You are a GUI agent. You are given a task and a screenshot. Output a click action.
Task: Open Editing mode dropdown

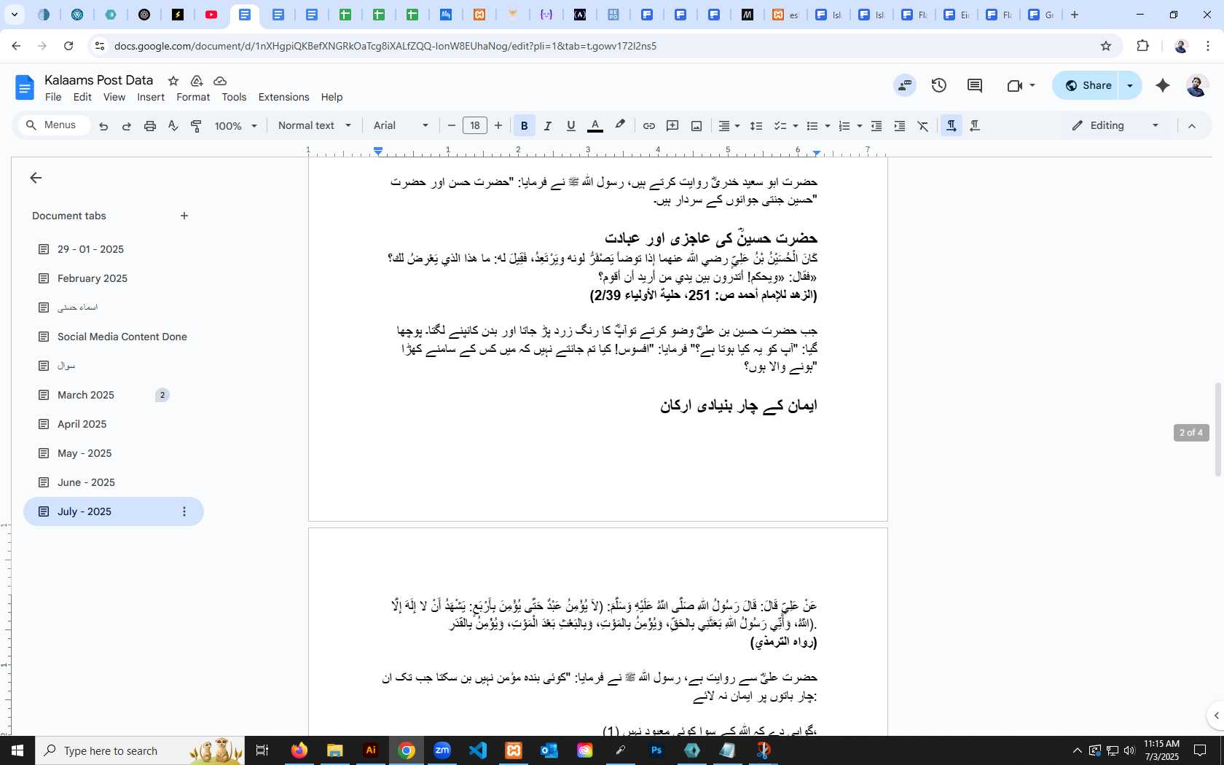pyautogui.click(x=1115, y=125)
